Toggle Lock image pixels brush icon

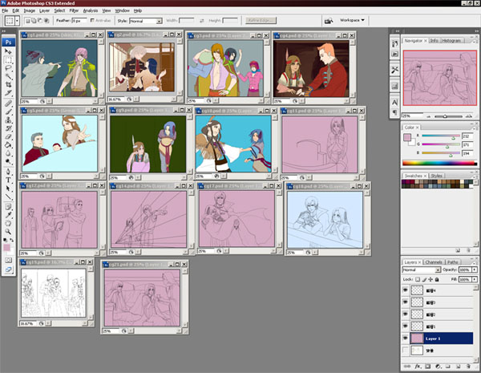point(424,279)
